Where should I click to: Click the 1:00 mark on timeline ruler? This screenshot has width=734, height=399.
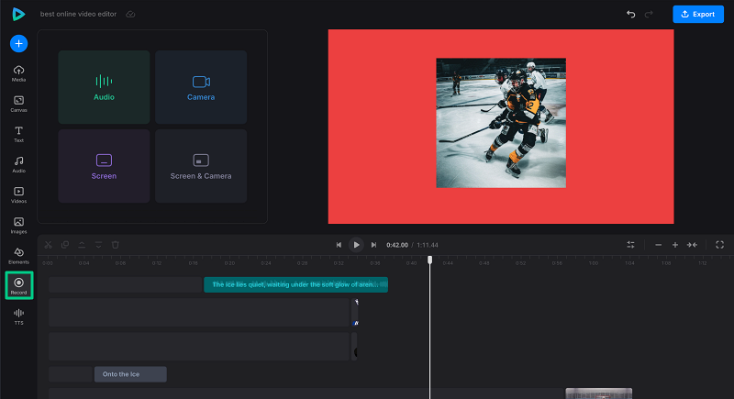pyautogui.click(x=594, y=263)
